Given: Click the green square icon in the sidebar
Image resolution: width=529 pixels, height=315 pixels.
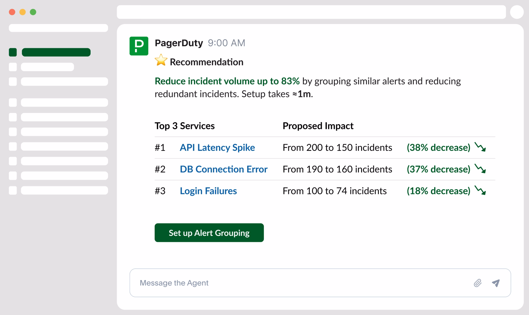Looking at the screenshot, I should [13, 52].
